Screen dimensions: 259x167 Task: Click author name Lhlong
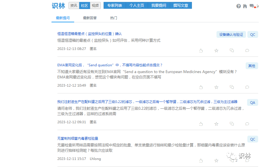point(95,159)
